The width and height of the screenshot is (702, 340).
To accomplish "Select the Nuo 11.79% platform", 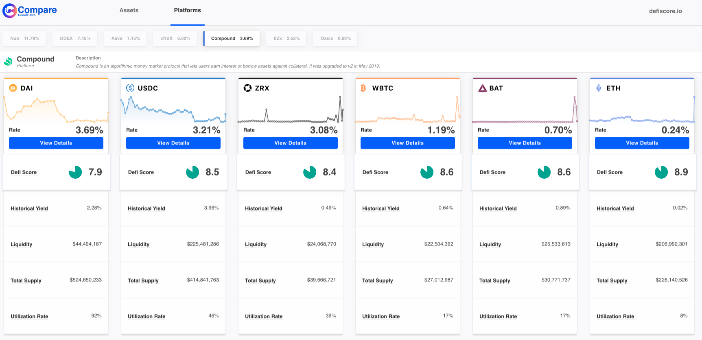I will (x=24, y=38).
